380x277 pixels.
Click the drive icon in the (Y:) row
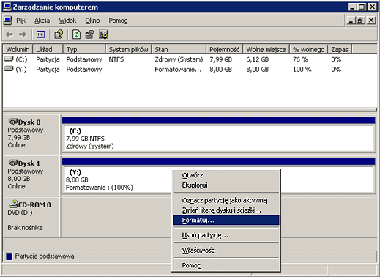[x=9, y=69]
